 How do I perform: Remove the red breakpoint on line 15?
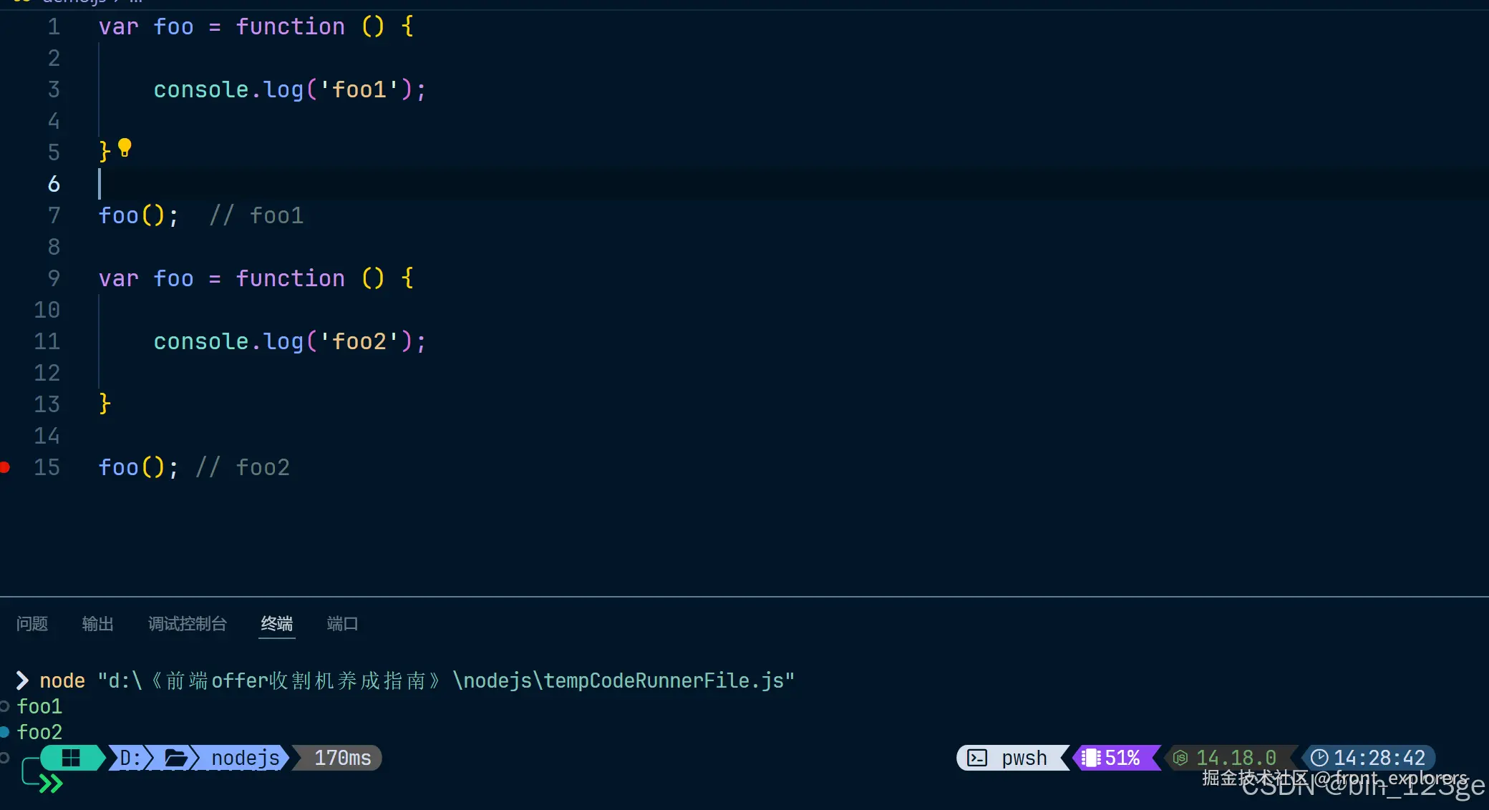click(x=5, y=467)
